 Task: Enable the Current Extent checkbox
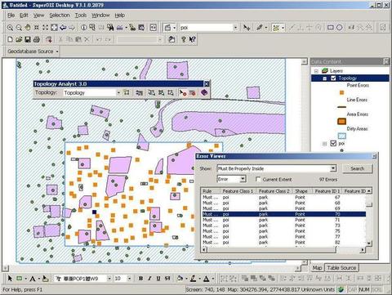point(258,179)
